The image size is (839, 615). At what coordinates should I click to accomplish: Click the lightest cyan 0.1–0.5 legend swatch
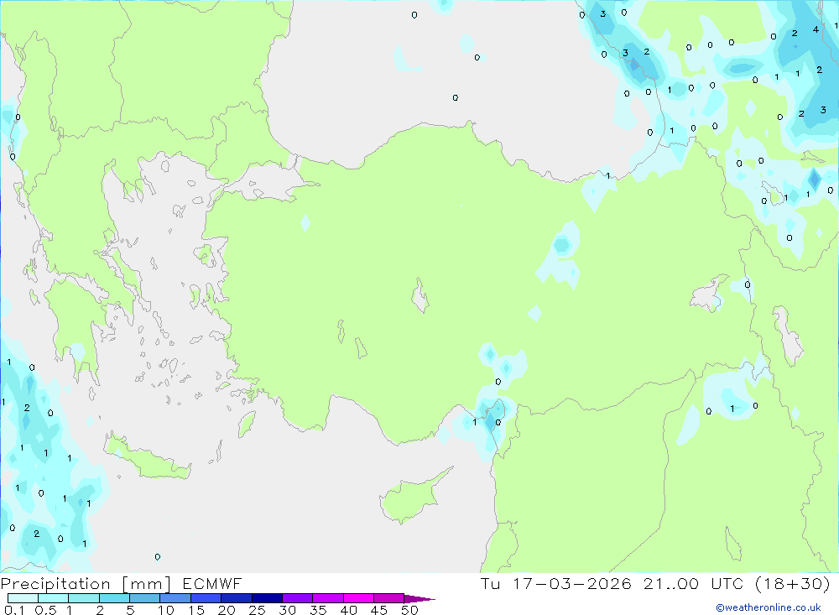[x=23, y=598]
